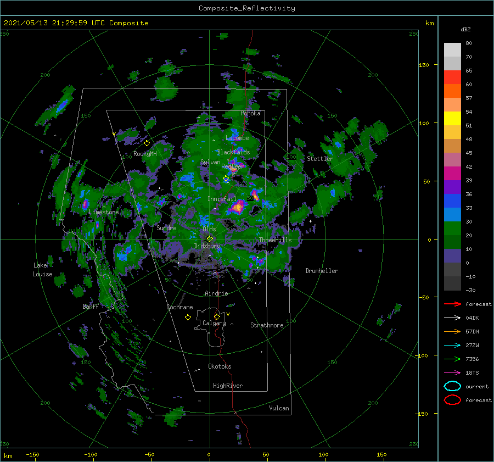Click the RedDeer city label
494x462 pixels.
point(233,166)
